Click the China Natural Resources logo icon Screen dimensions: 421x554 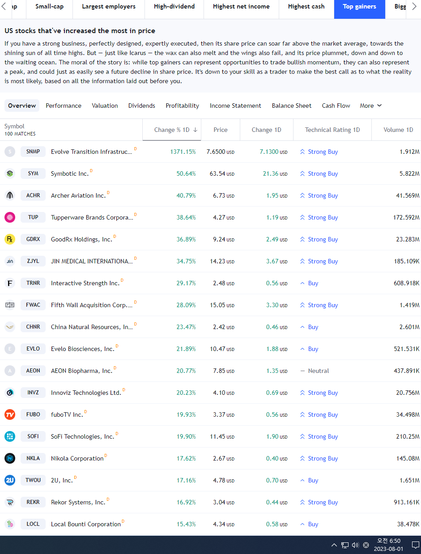click(x=10, y=327)
